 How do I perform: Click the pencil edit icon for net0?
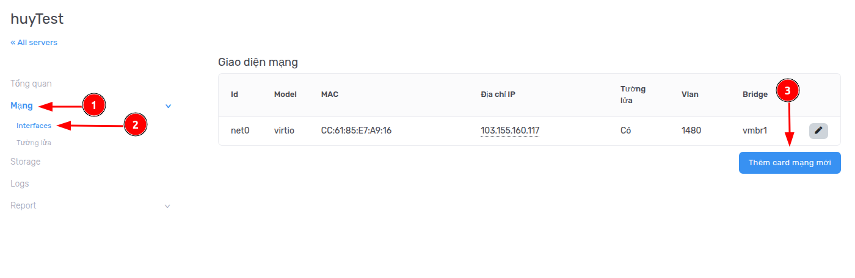[x=818, y=130]
